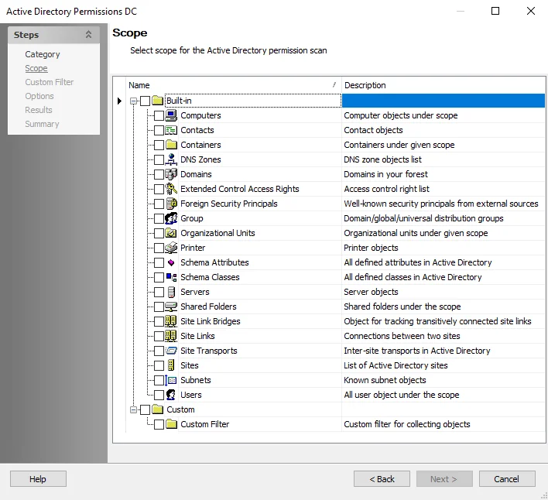This screenshot has height=500, width=548.
Task: Collapse the Built-in tree node
Action: (133, 101)
